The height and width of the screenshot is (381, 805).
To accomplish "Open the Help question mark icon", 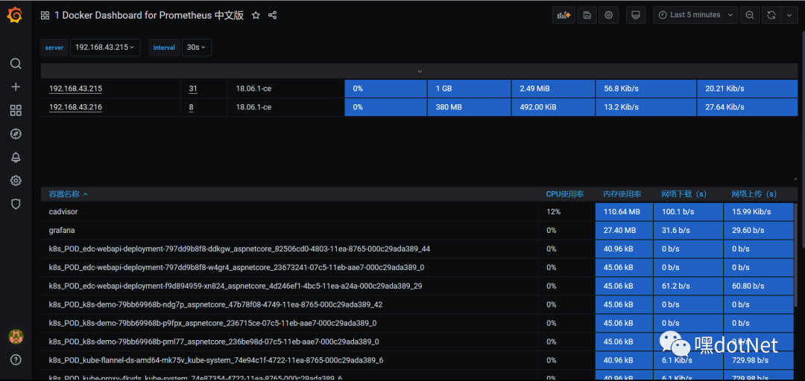I will click(16, 360).
